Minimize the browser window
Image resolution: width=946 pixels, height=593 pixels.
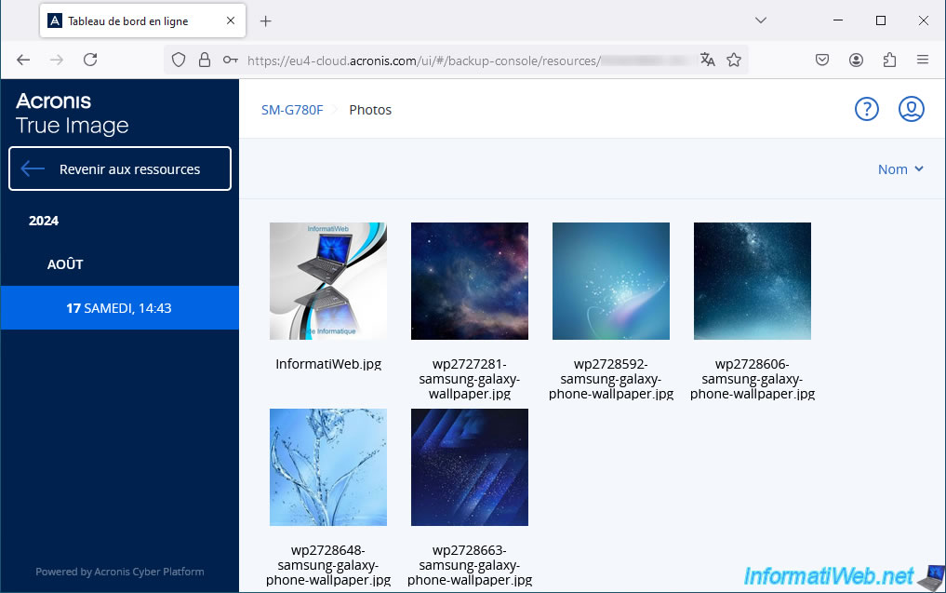tap(838, 20)
